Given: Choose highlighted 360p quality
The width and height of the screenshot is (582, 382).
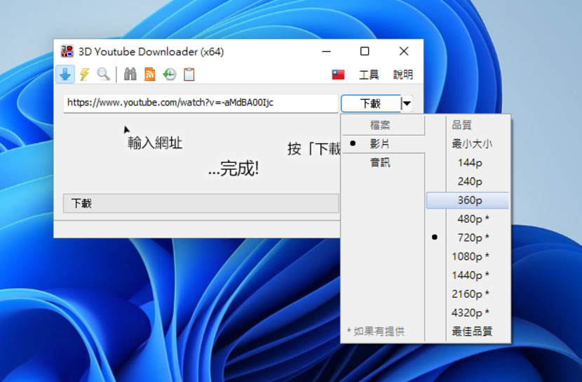Looking at the screenshot, I should (x=468, y=200).
